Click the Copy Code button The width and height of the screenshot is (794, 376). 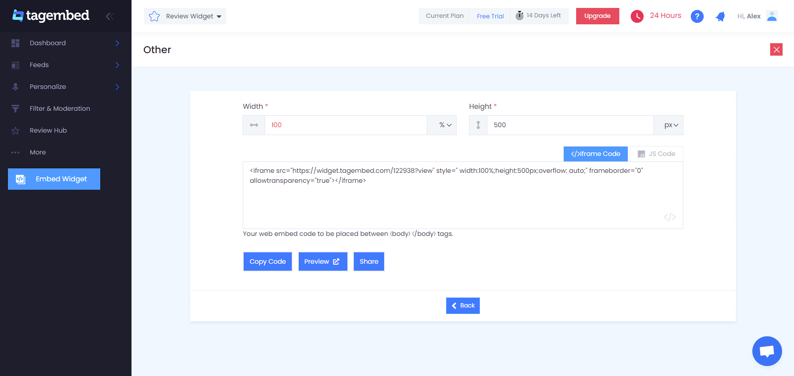tap(267, 262)
